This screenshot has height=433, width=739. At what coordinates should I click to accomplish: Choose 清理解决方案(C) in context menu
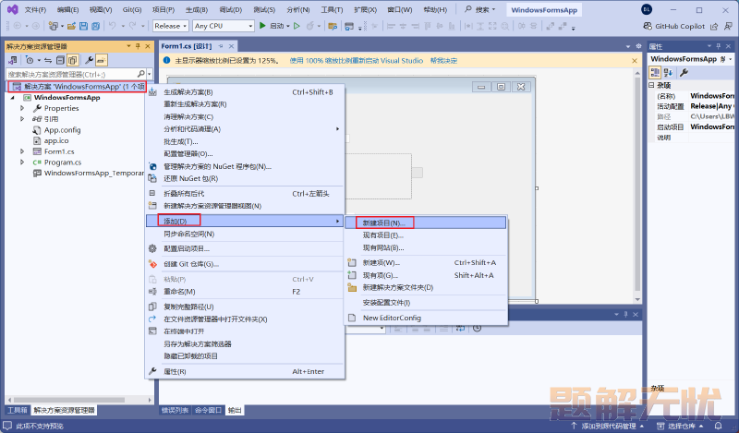click(245, 117)
